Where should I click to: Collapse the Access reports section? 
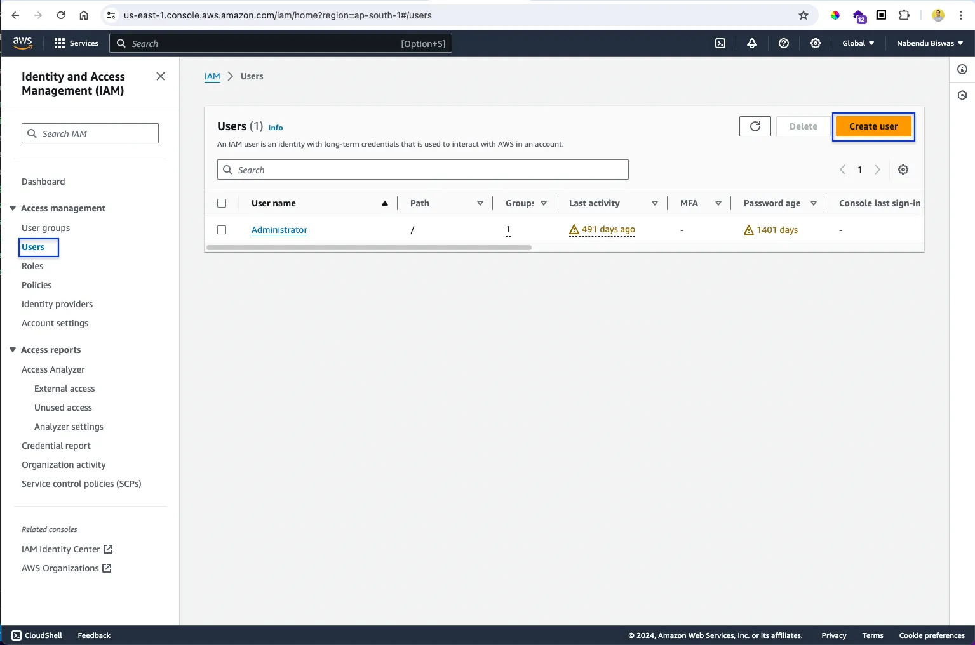(13, 350)
